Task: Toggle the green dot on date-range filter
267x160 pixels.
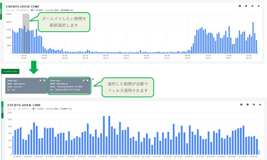Action: [61, 81]
